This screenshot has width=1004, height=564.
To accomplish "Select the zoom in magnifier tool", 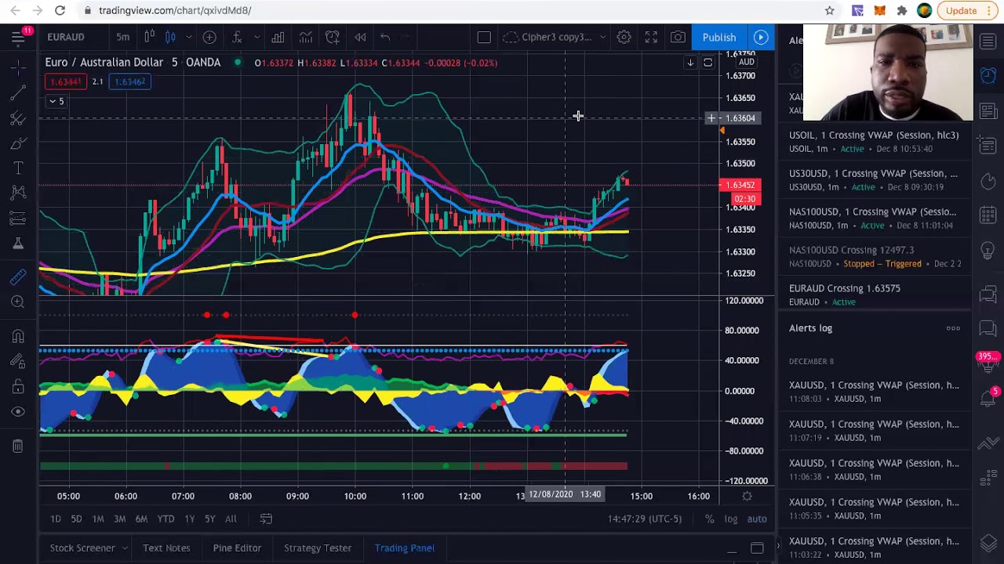I will point(17,302).
